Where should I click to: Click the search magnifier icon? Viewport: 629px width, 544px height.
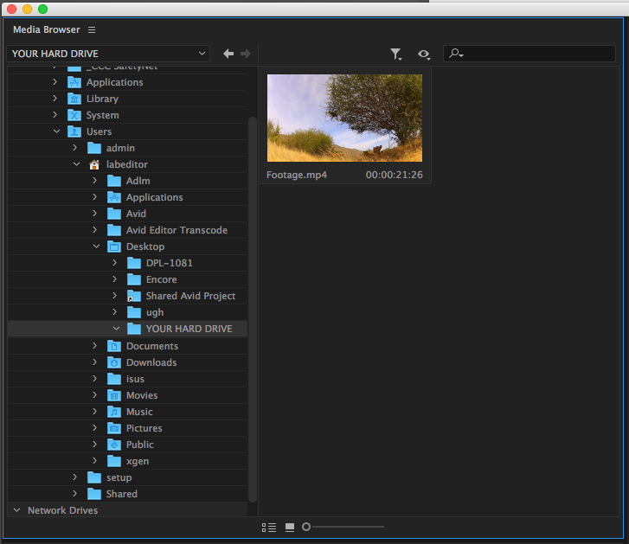click(x=455, y=54)
